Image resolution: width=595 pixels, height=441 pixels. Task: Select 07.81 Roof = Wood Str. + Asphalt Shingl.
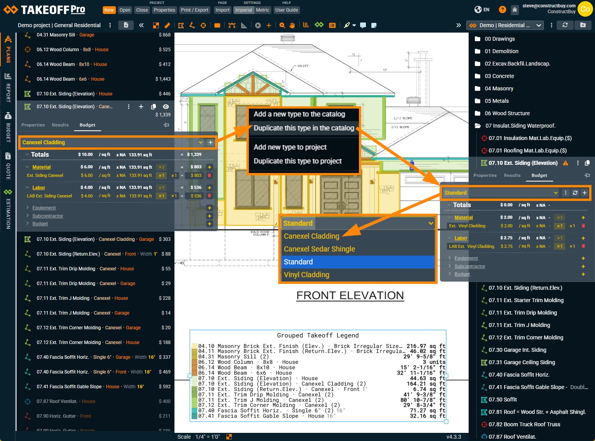click(x=537, y=412)
